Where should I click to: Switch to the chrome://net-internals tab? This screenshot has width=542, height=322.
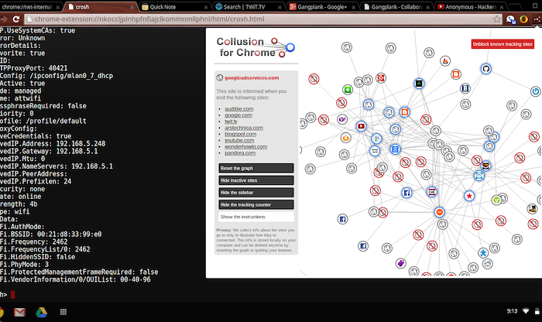(x=30, y=7)
